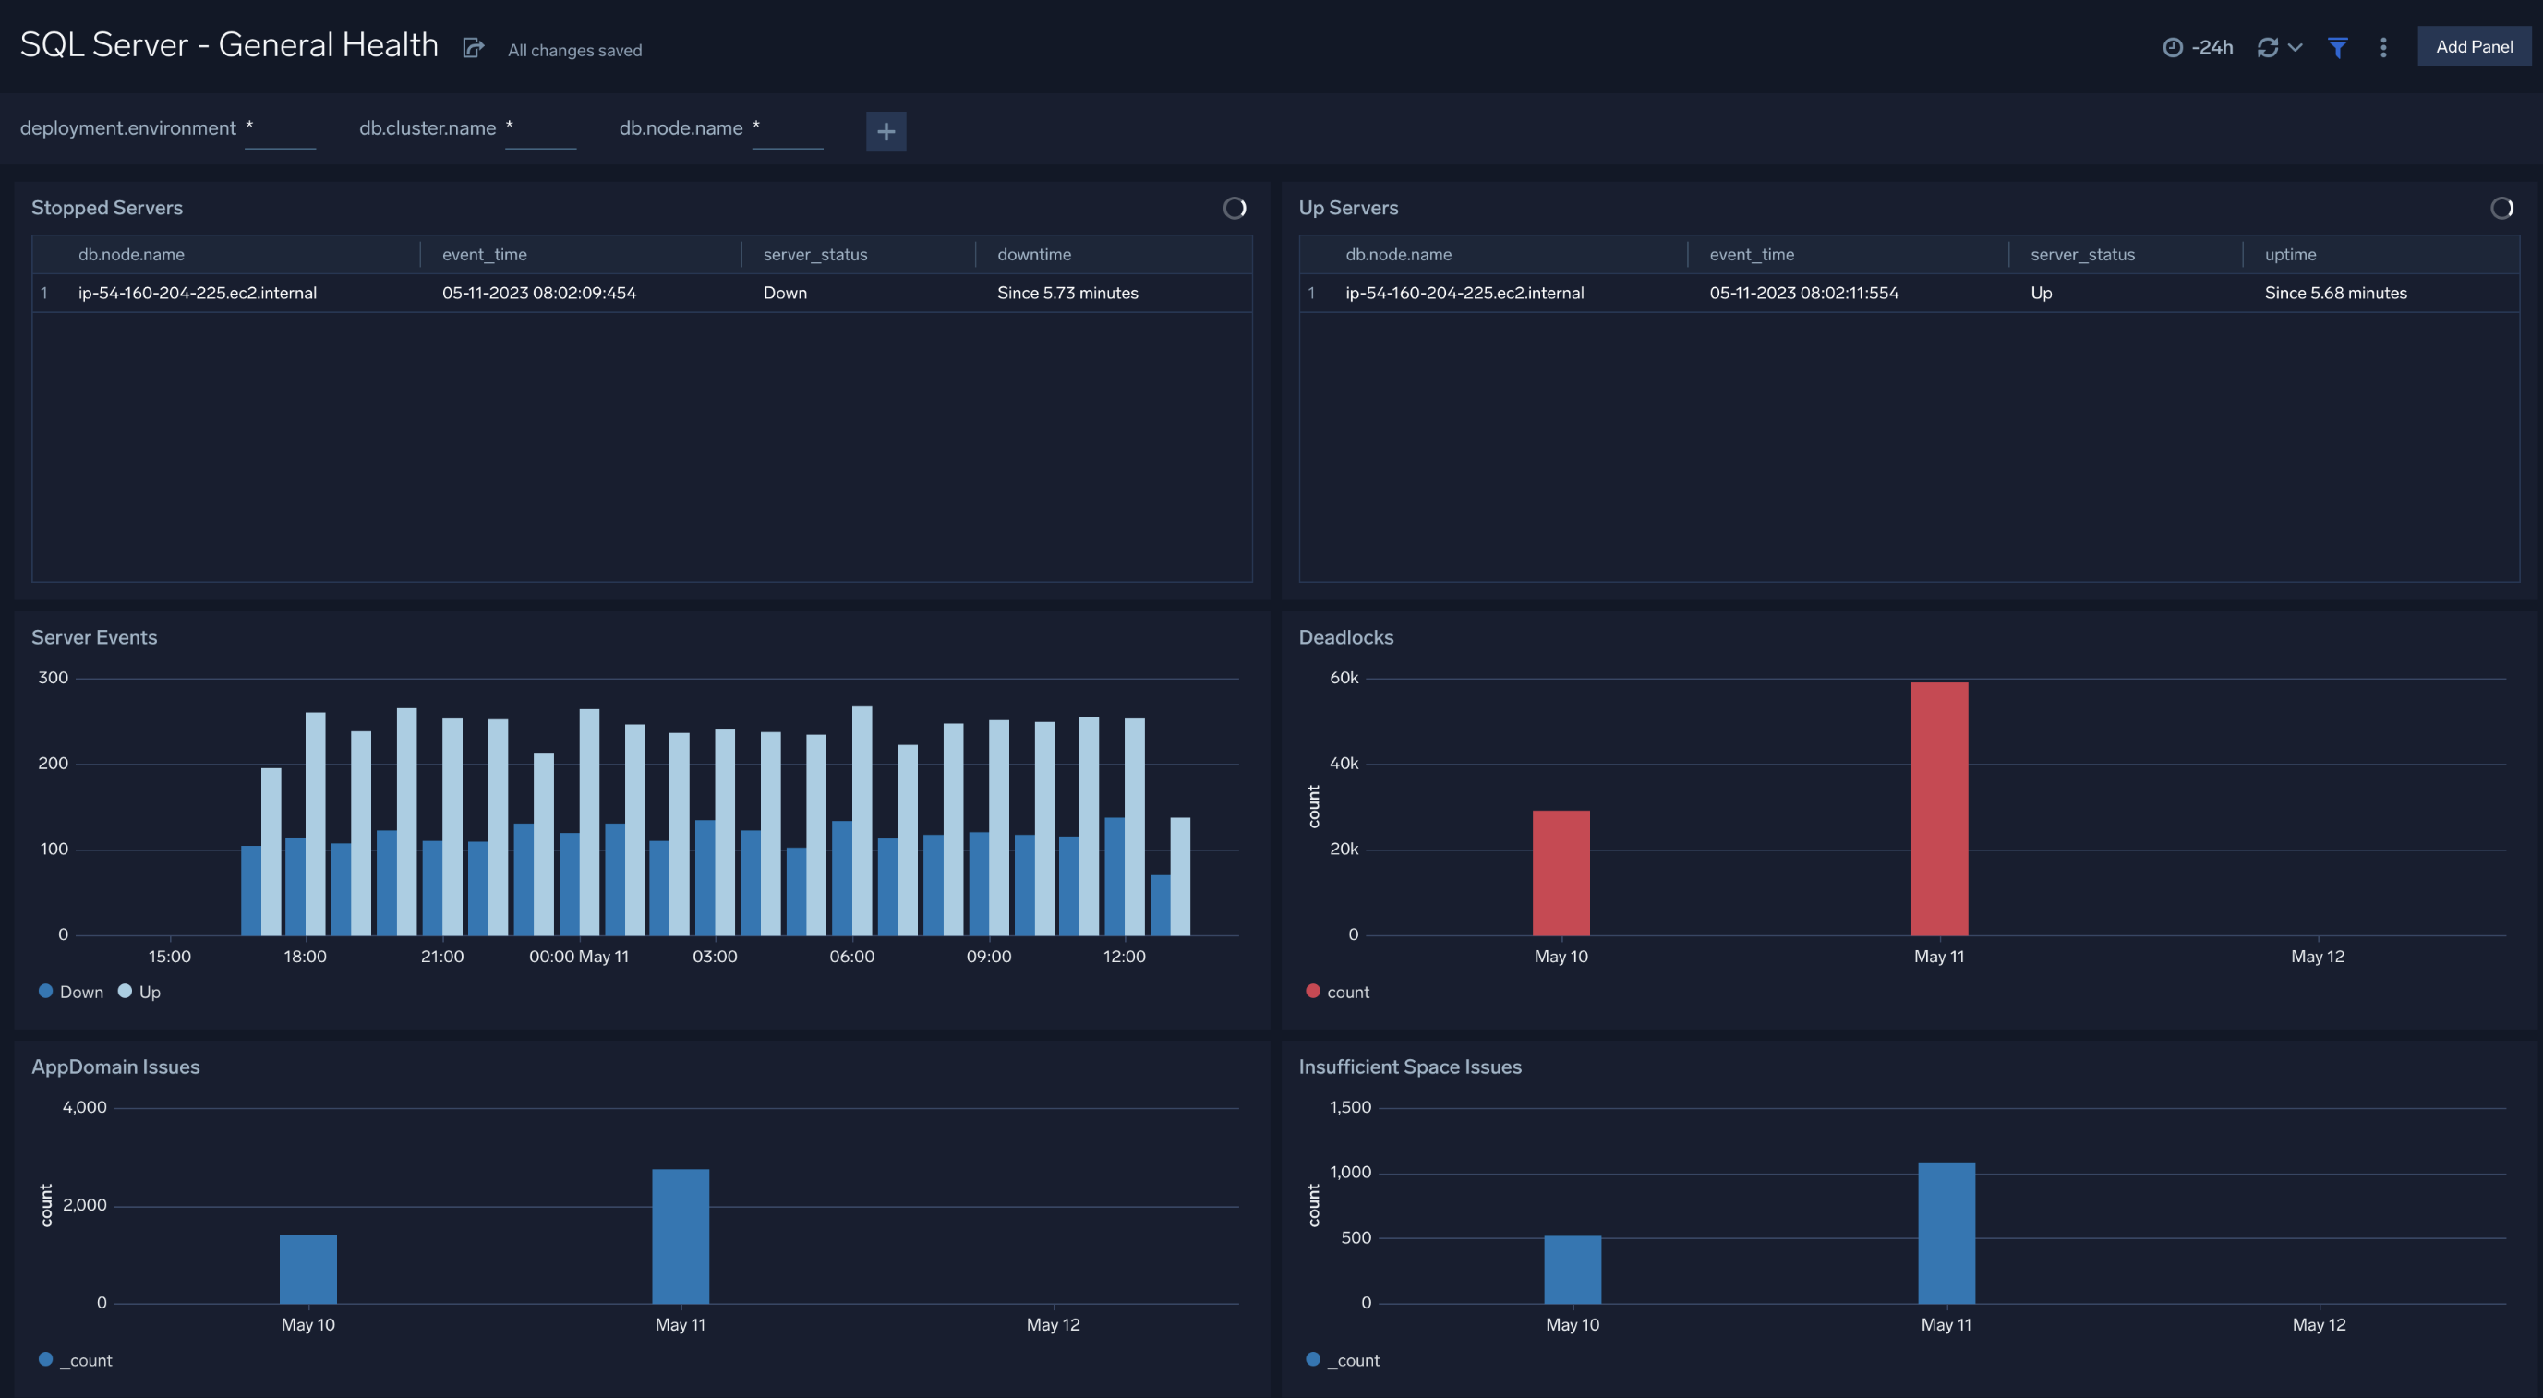Click '05-11-2023 08:02:11:554' event time cell
This screenshot has height=1398, width=2543.
pyautogui.click(x=1803, y=294)
